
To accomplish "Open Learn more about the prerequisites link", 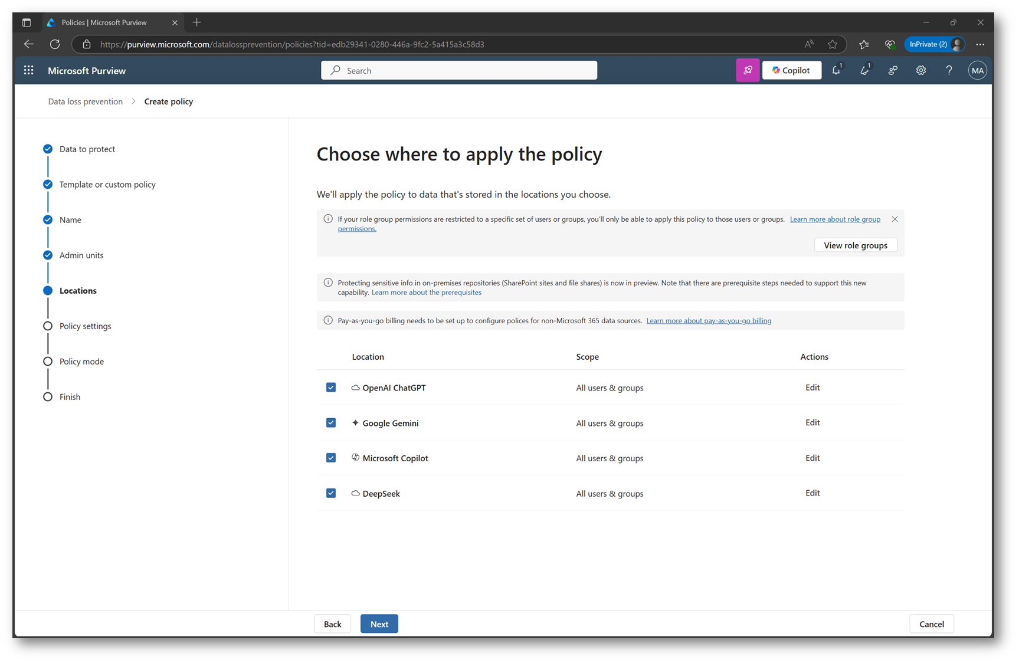I will point(426,292).
